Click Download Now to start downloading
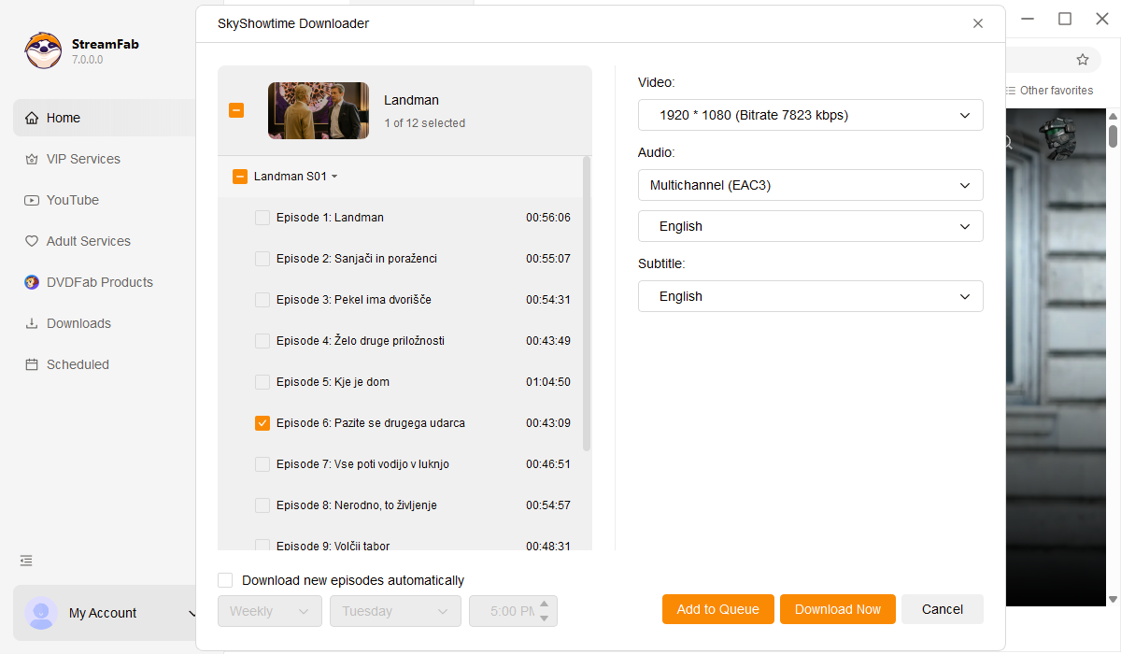Screen dimensions: 1121x654 coord(838,608)
